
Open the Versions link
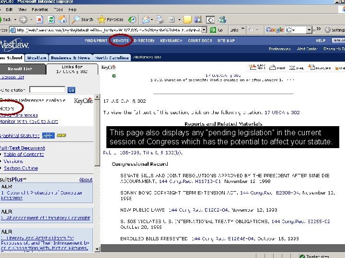coord(13,161)
